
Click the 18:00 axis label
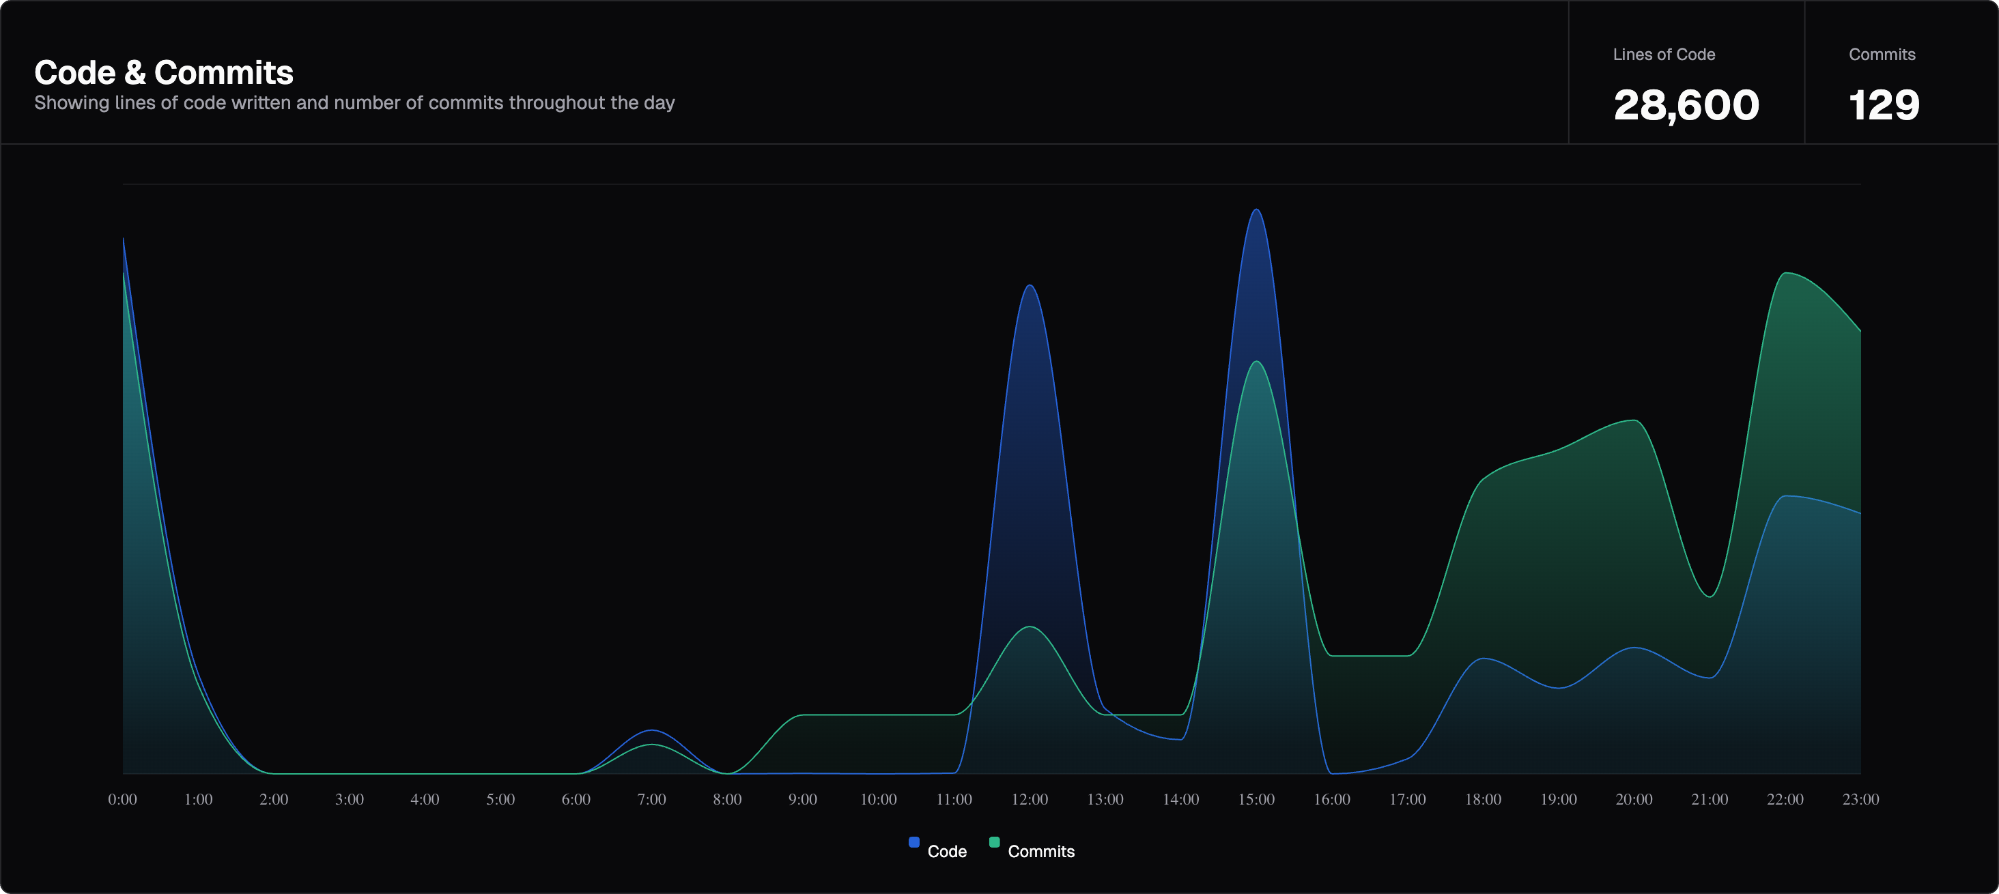click(1482, 799)
